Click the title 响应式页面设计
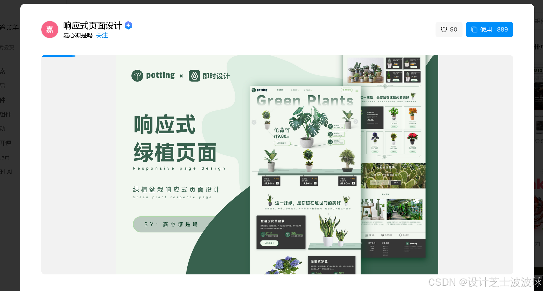This screenshot has width=543, height=291. 93,26
